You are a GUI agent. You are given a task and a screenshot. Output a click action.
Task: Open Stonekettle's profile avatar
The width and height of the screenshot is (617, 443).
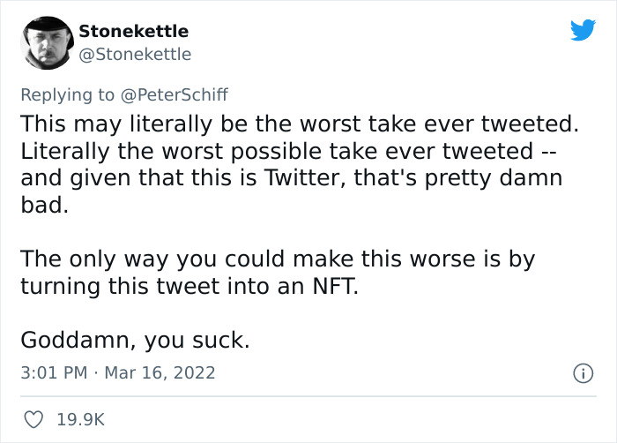44,42
